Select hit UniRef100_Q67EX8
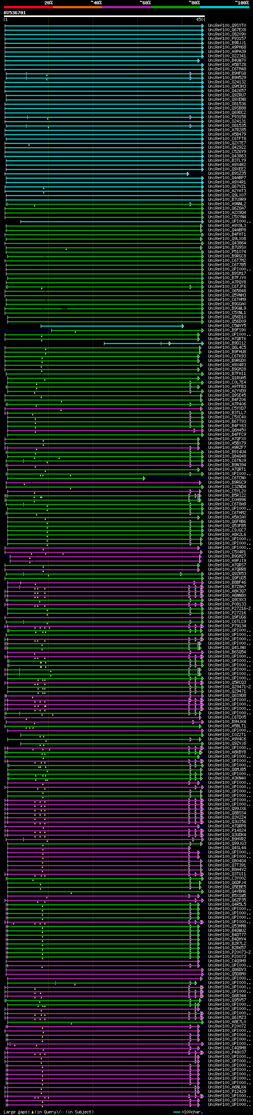 coord(227,30)
